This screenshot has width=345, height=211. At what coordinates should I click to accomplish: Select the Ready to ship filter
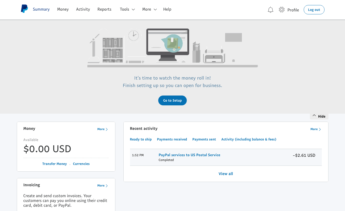(x=141, y=139)
